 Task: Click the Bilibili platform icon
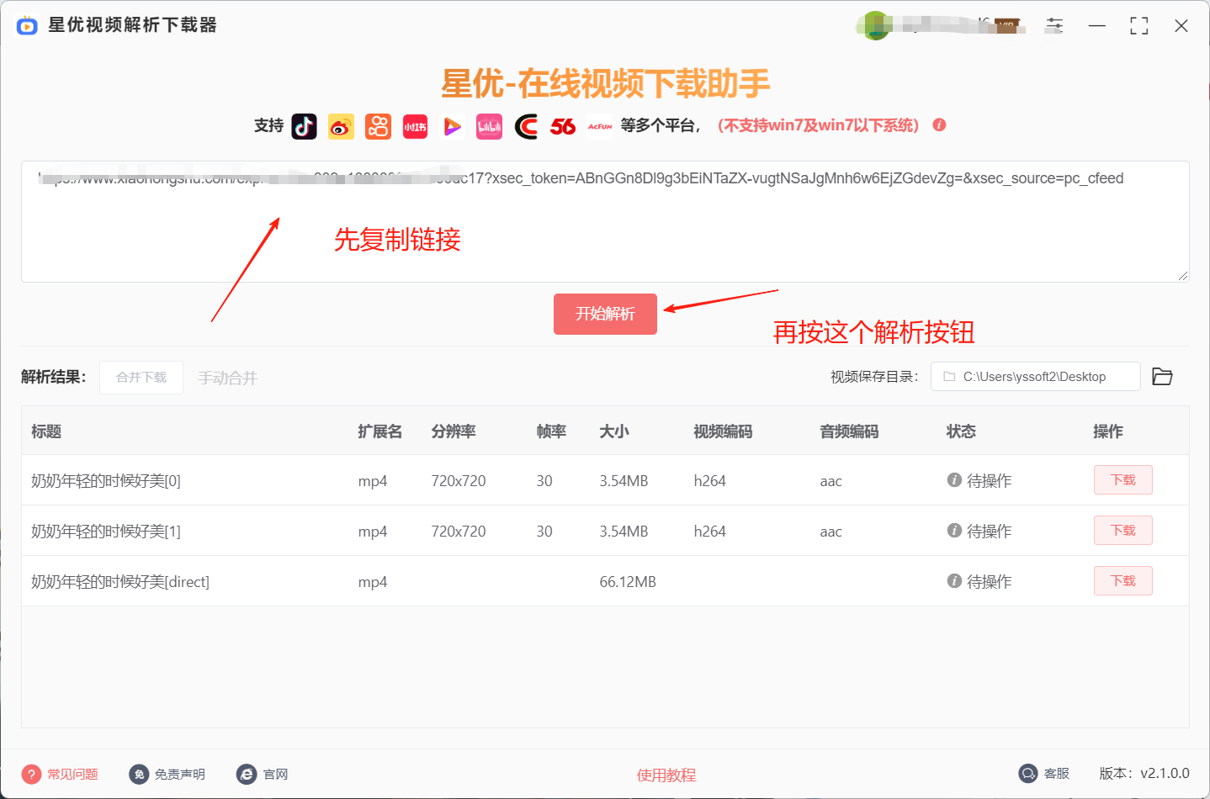489,126
